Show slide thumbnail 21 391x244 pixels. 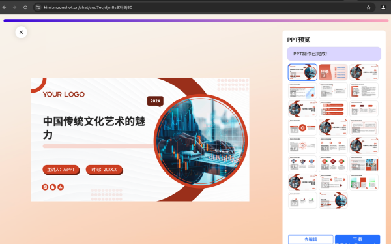pos(364,182)
